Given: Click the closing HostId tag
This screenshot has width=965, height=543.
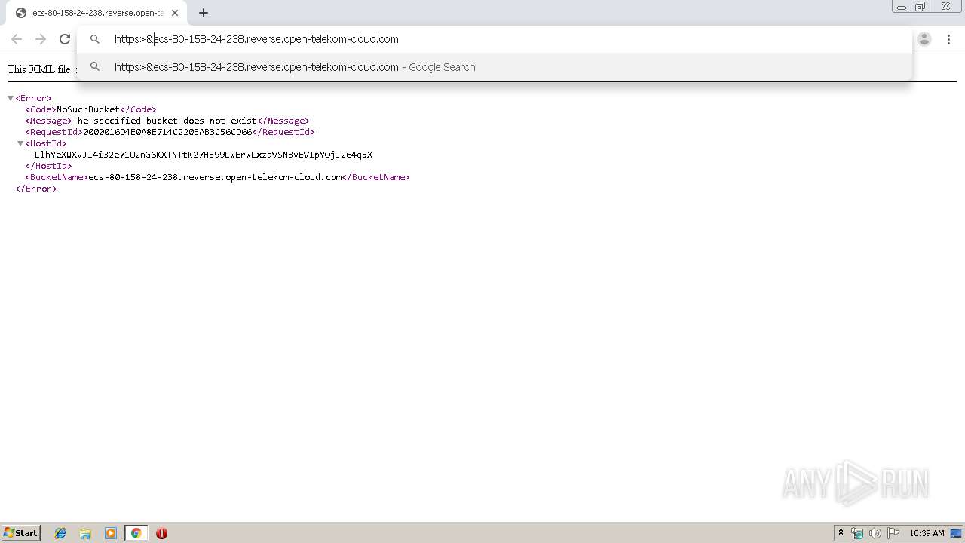Looking at the screenshot, I should [48, 166].
